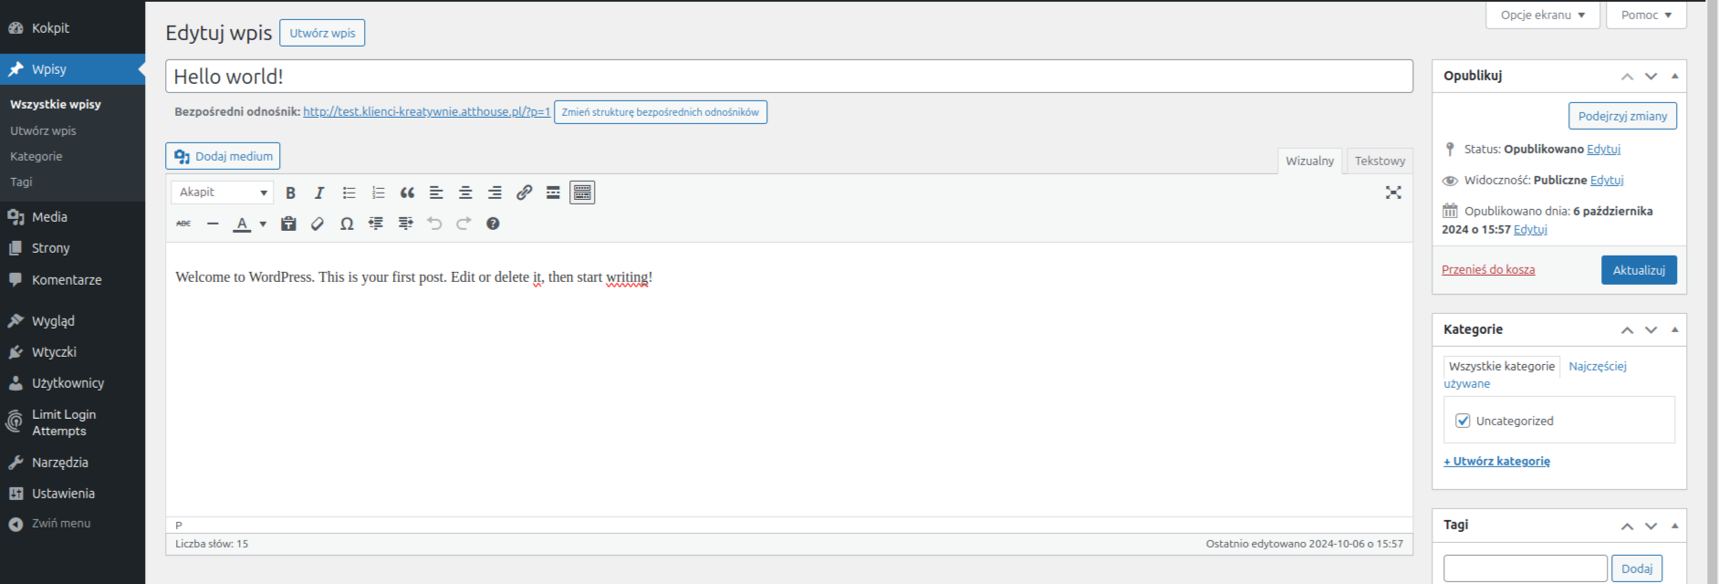Click the Przenieś do kosza link
Viewport: 1719px width, 584px height.
click(x=1487, y=269)
